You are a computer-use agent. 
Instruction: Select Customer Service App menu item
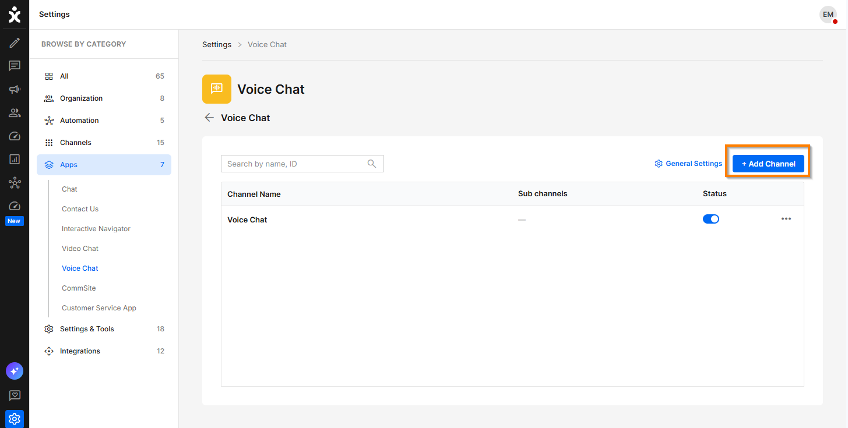pos(99,308)
